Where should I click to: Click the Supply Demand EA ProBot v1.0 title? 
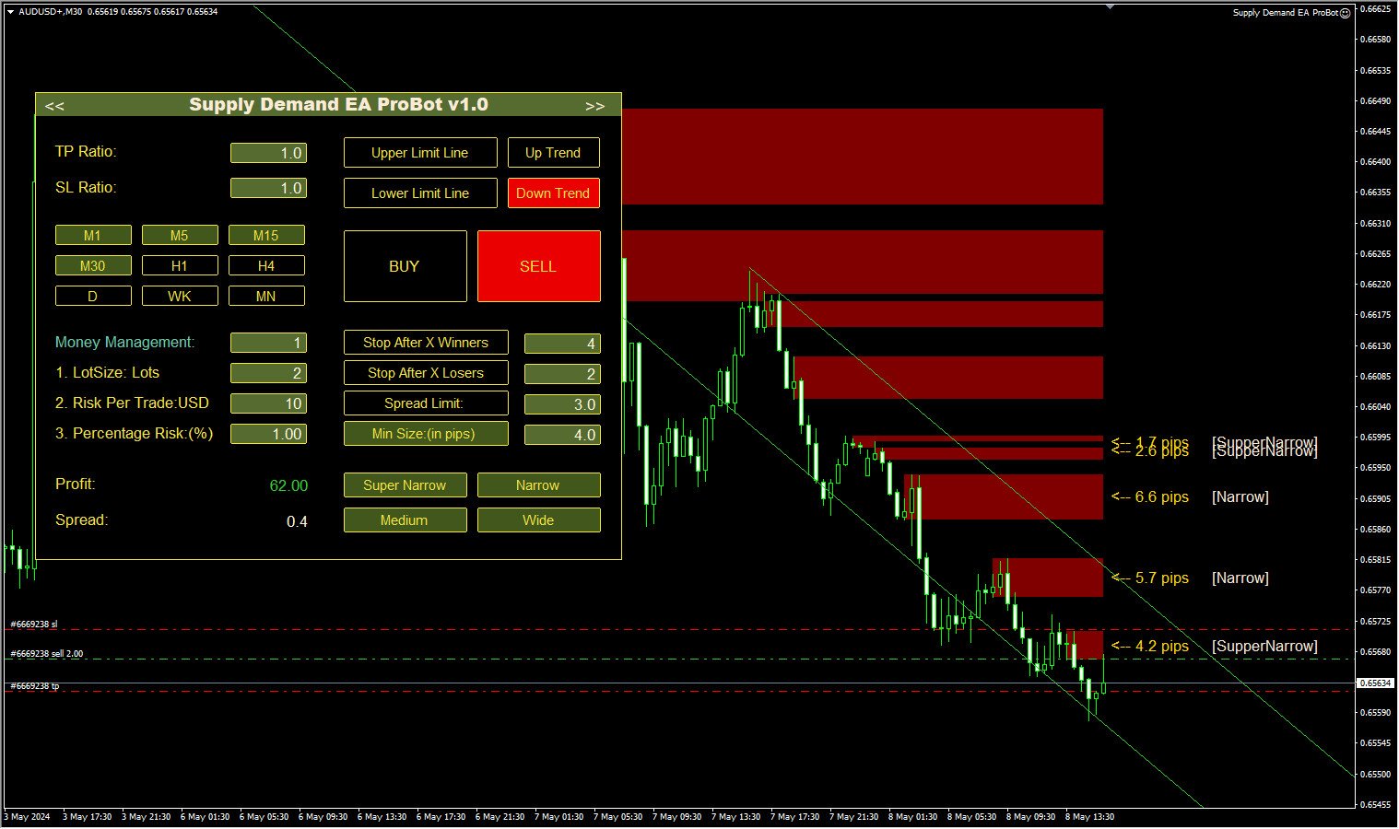point(338,105)
